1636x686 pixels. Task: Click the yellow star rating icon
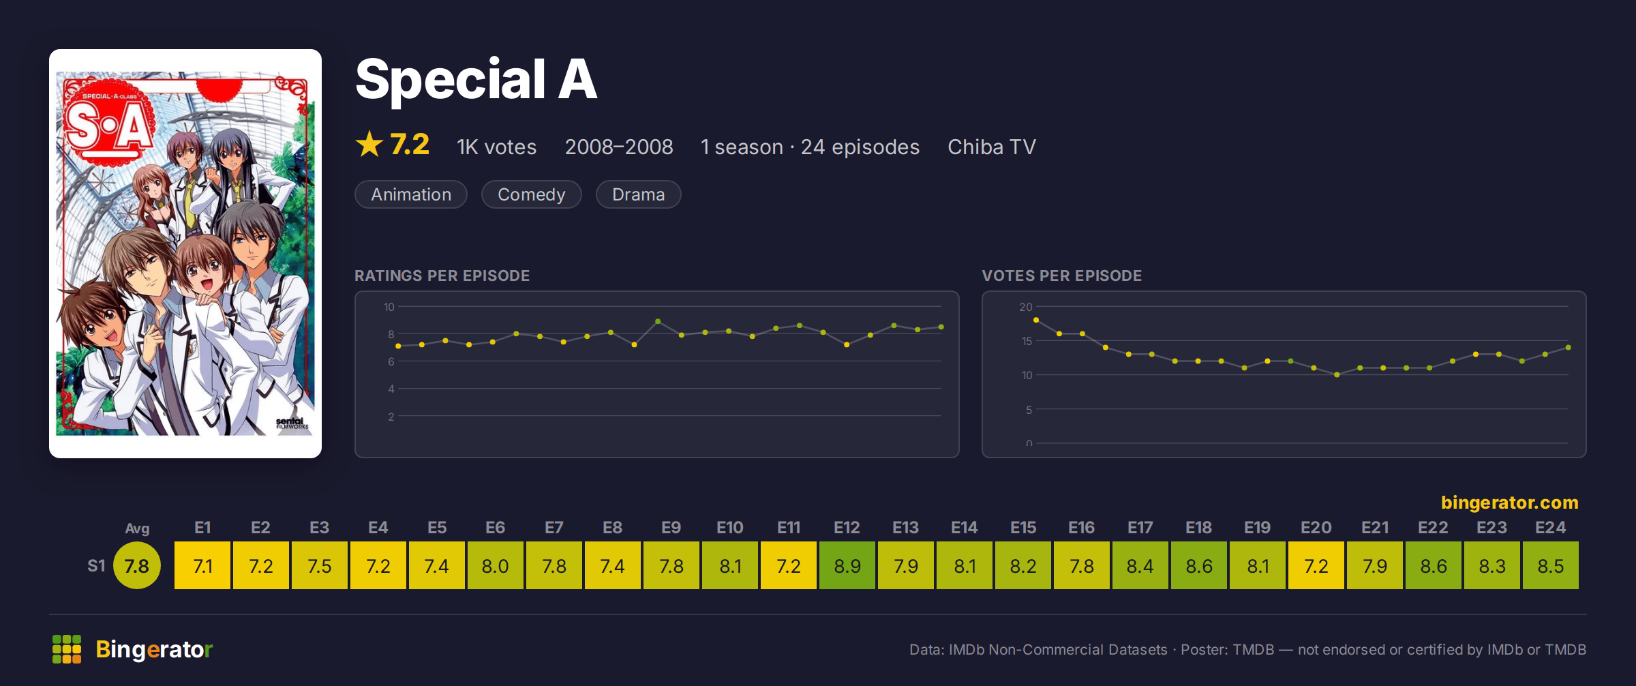click(369, 145)
